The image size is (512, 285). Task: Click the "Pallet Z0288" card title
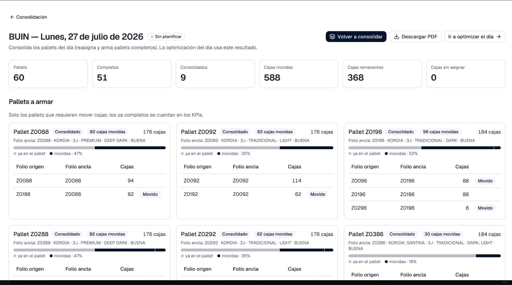pos(31,234)
